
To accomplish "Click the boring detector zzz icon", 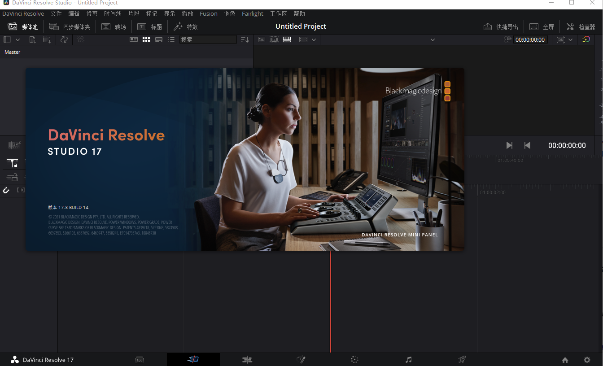I will pyautogui.click(x=15, y=145).
